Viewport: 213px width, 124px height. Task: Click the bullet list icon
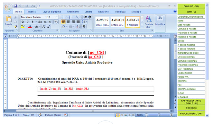pos(63,17)
